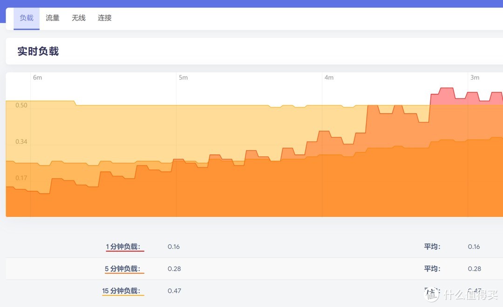Click the active 负载 (Load) tab
Image resolution: width=503 pixels, height=307 pixels.
(26, 18)
